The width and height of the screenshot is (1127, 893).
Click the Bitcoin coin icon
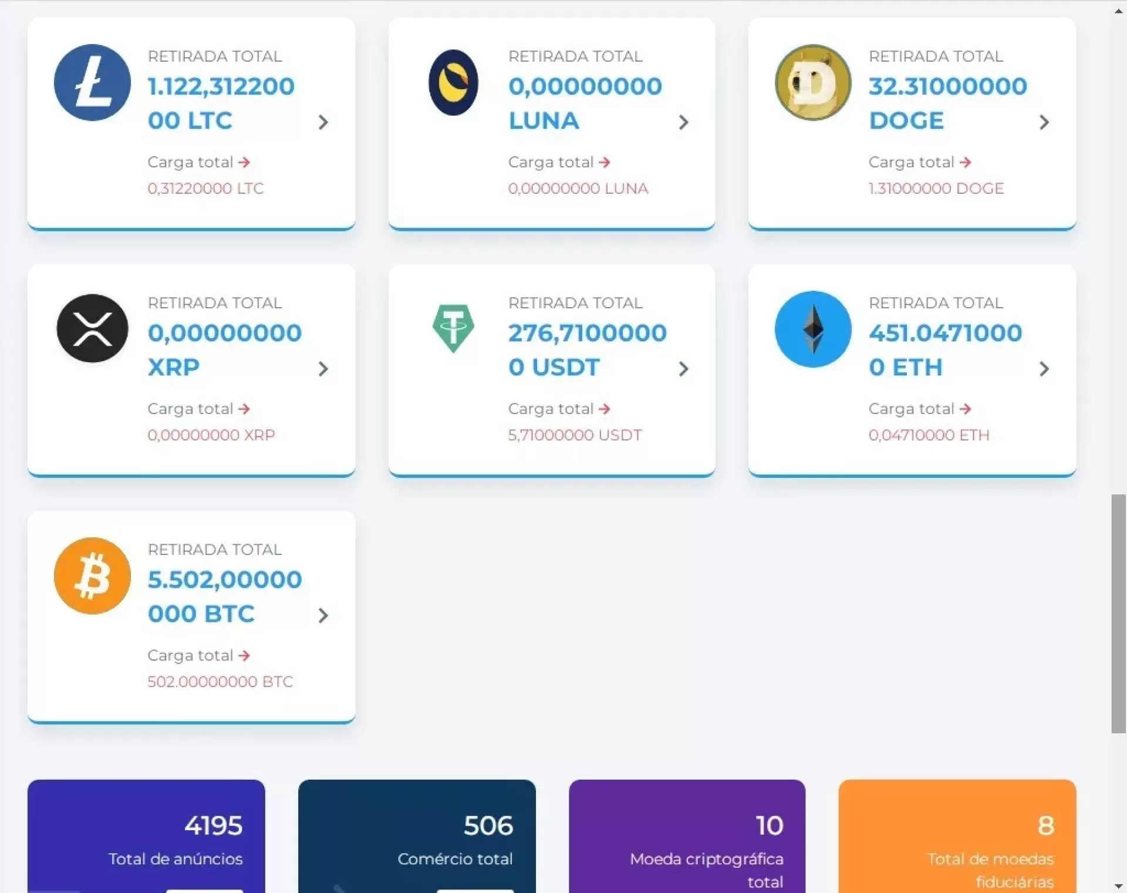coord(92,576)
